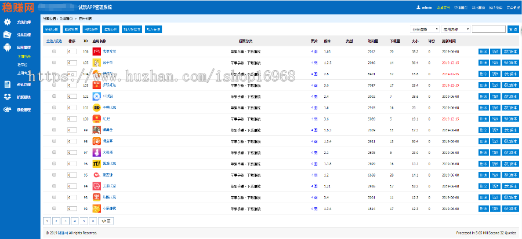Viewport: 522px width, 239px height.
Task: Open 系统管理 in the sidebar menu
Action: point(24,22)
